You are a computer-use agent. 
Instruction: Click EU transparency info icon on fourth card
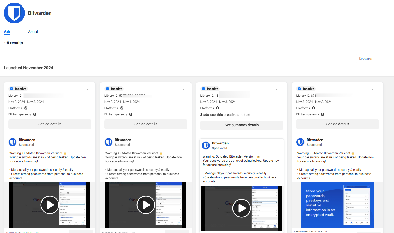pos(323,114)
